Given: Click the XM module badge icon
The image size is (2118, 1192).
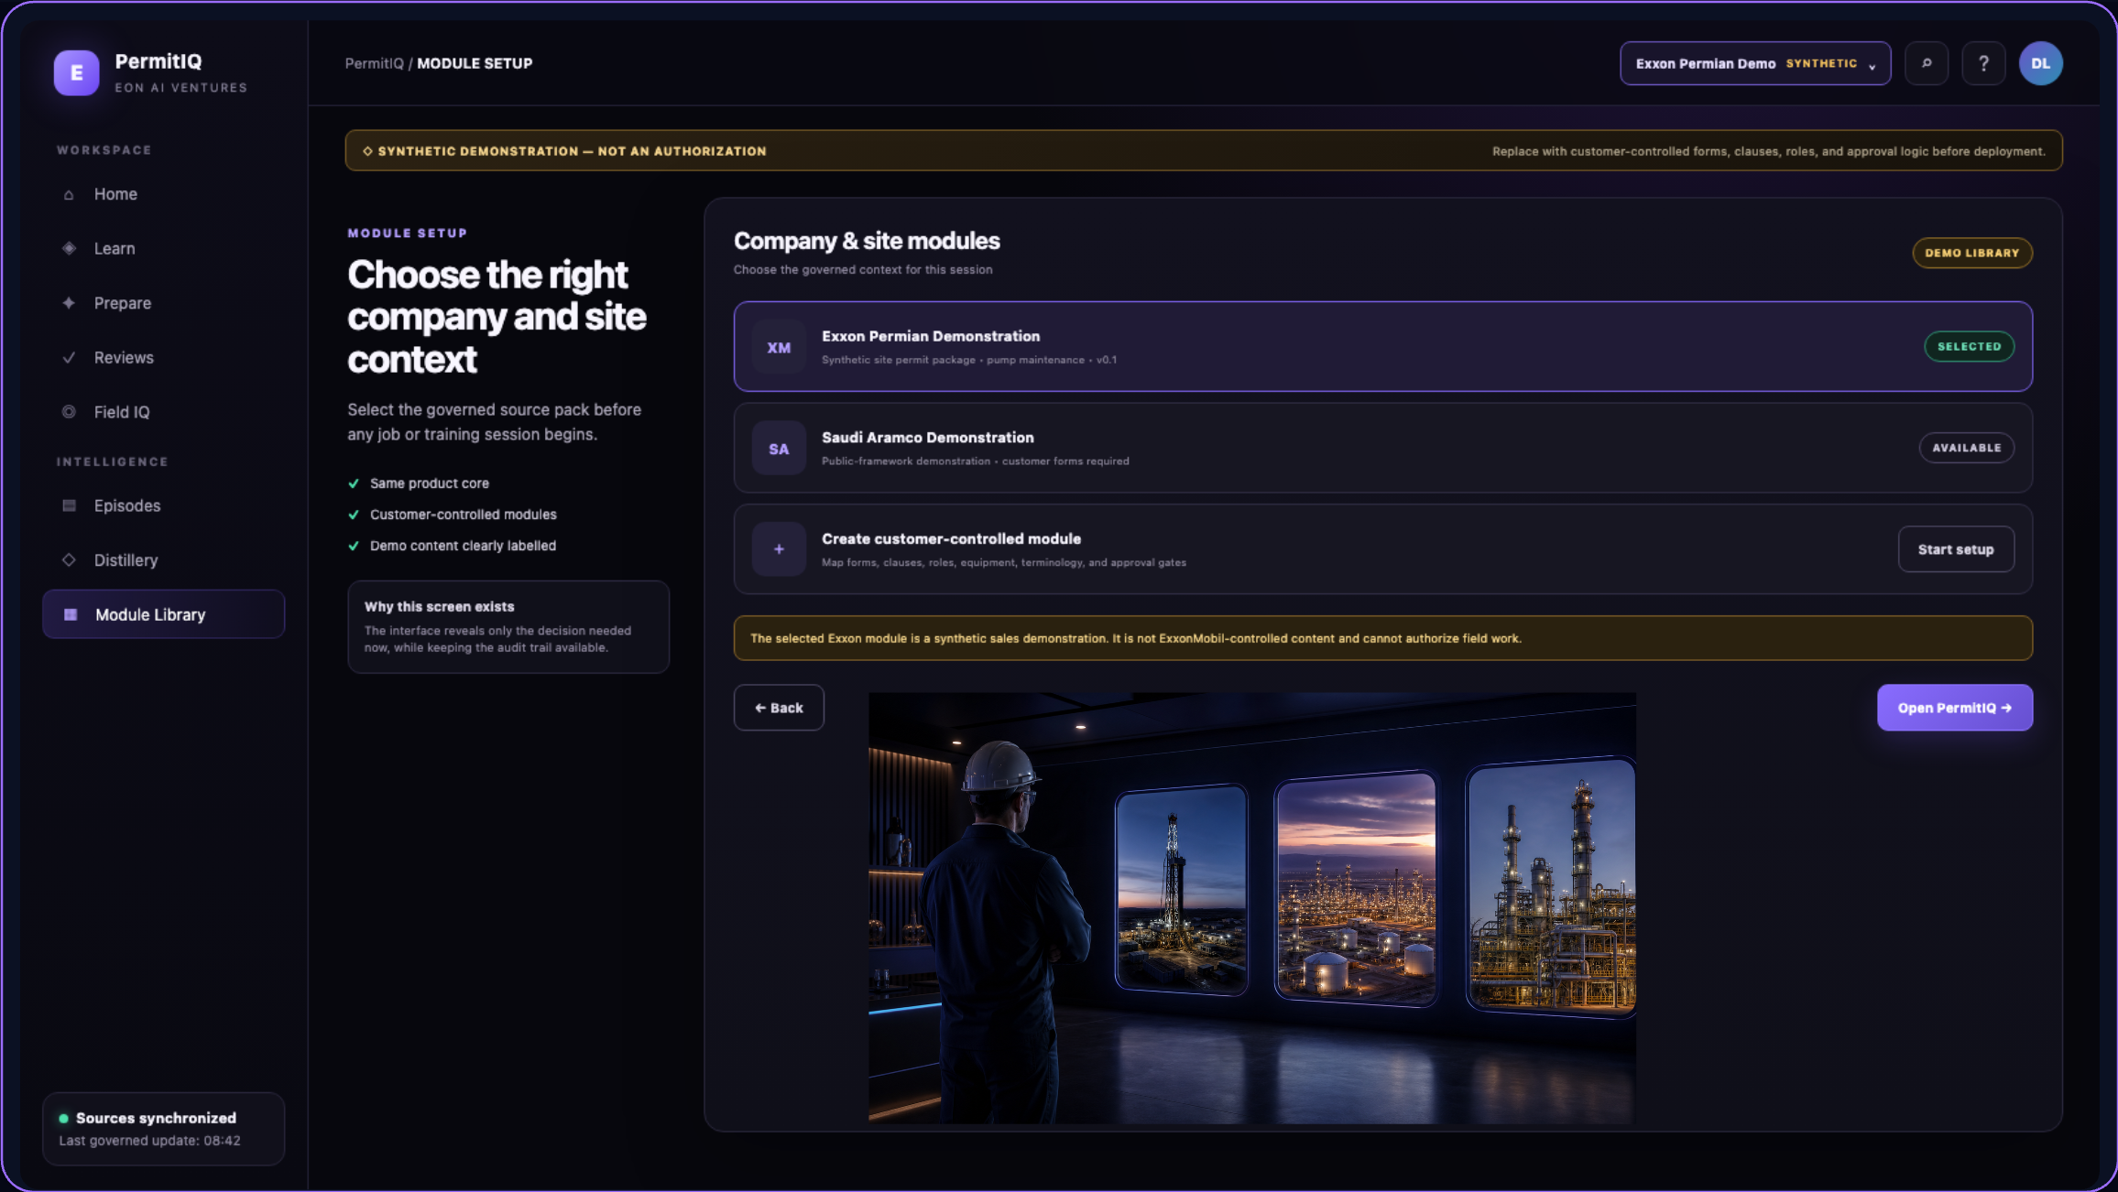Looking at the screenshot, I should coord(779,348).
